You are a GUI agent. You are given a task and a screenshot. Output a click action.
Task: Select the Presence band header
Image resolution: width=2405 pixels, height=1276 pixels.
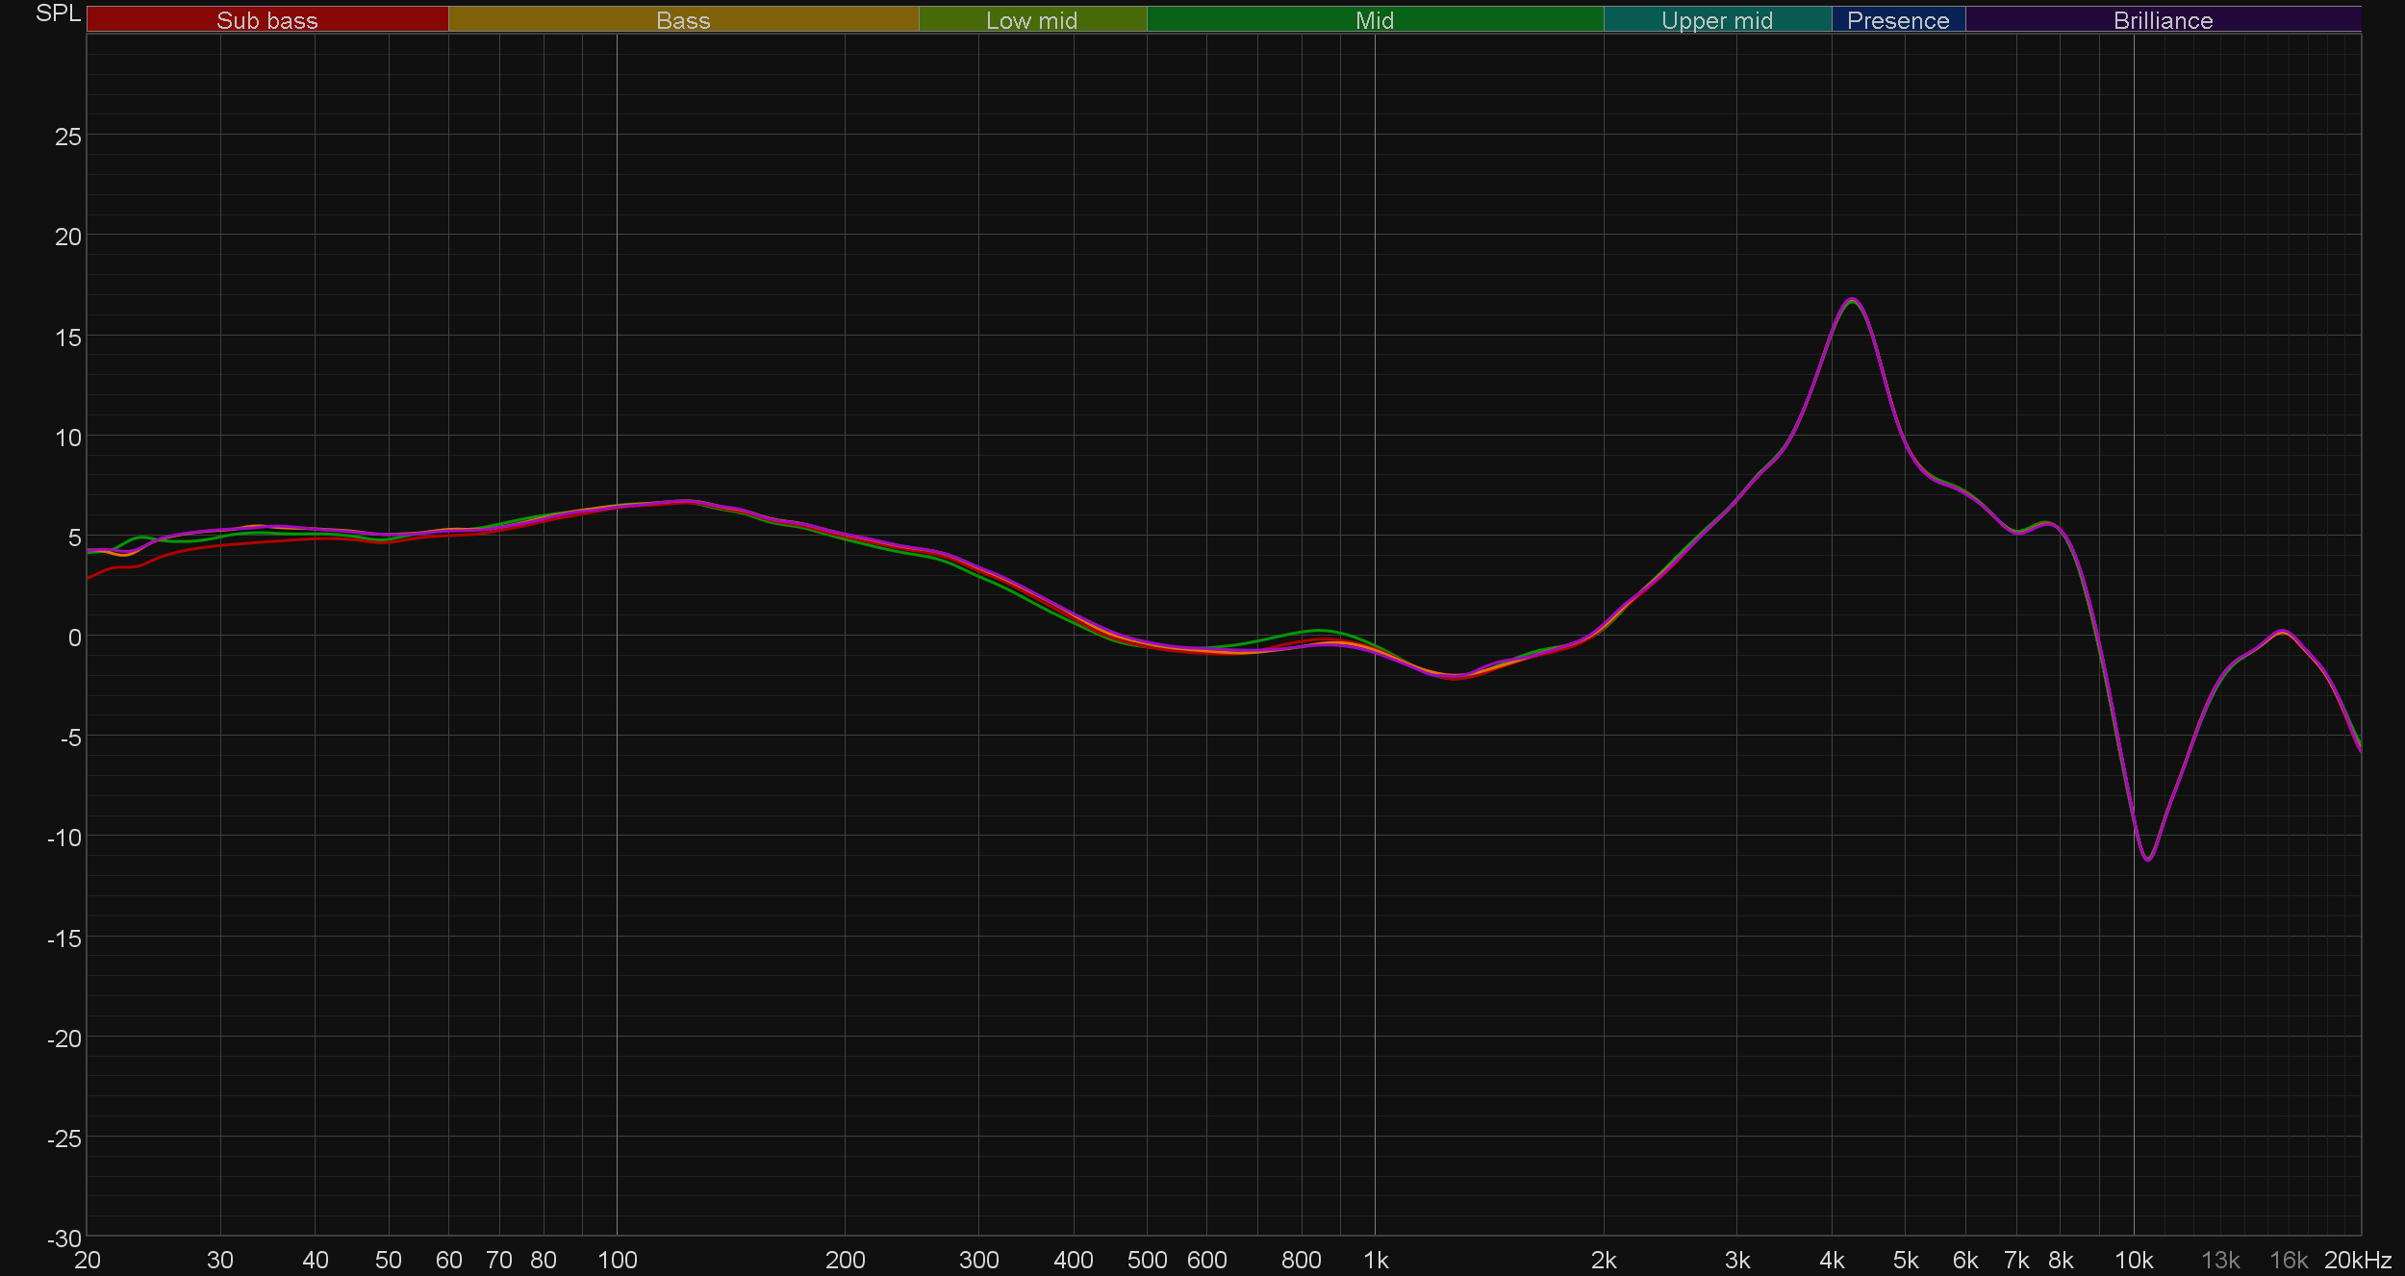pos(1897,20)
